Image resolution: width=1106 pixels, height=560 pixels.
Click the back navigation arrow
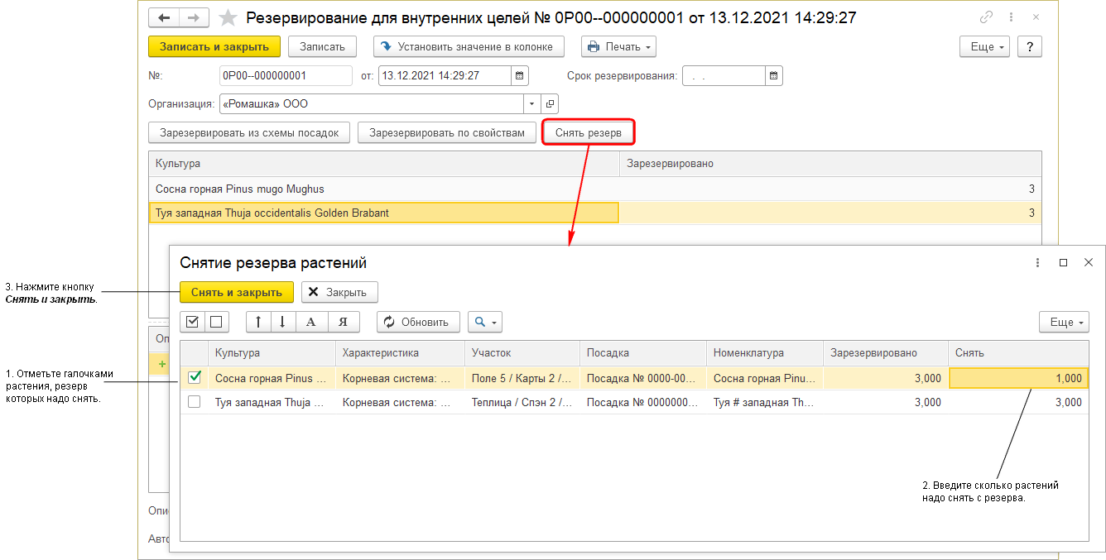[164, 17]
